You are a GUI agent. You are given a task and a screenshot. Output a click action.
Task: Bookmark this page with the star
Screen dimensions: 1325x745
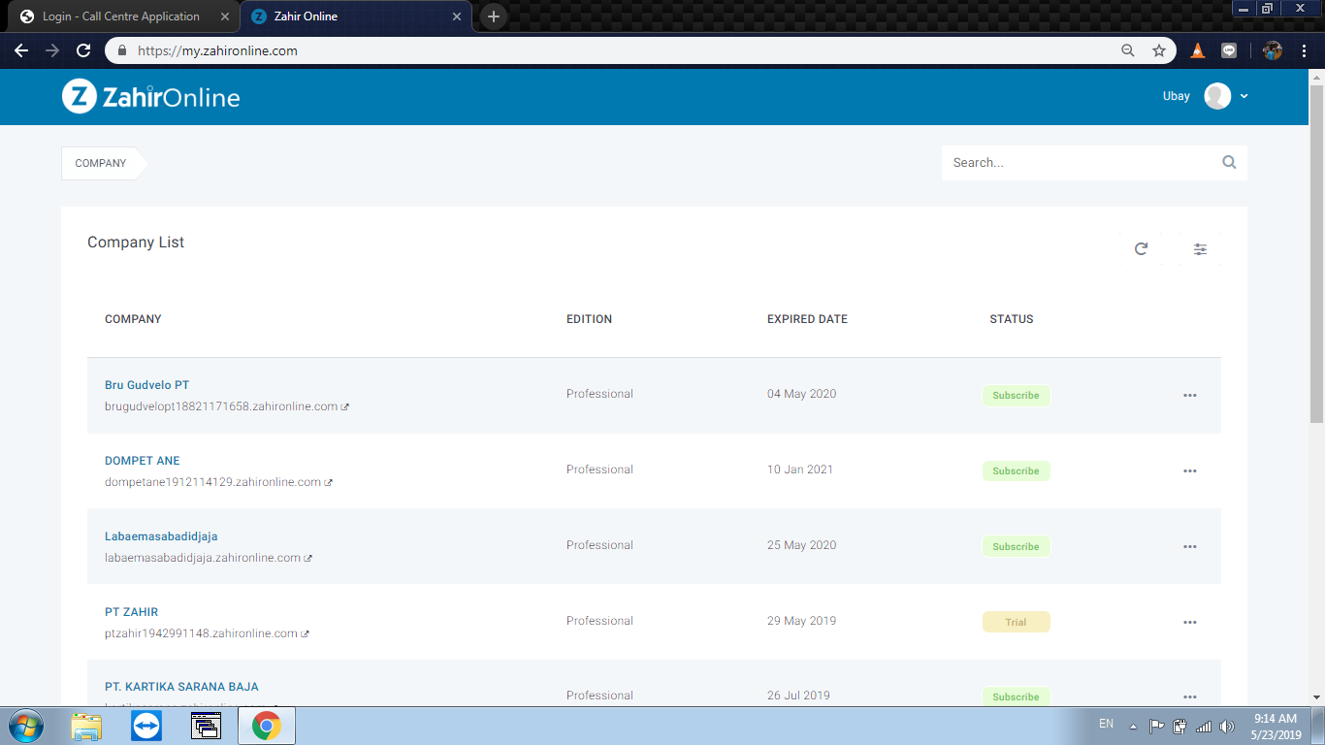tap(1159, 50)
